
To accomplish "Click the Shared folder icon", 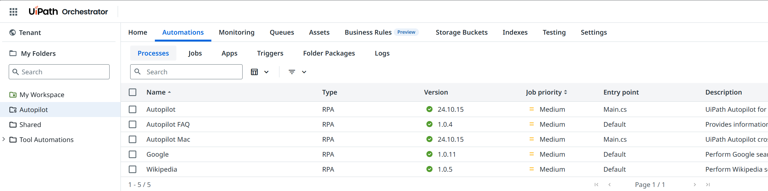I will point(13,125).
